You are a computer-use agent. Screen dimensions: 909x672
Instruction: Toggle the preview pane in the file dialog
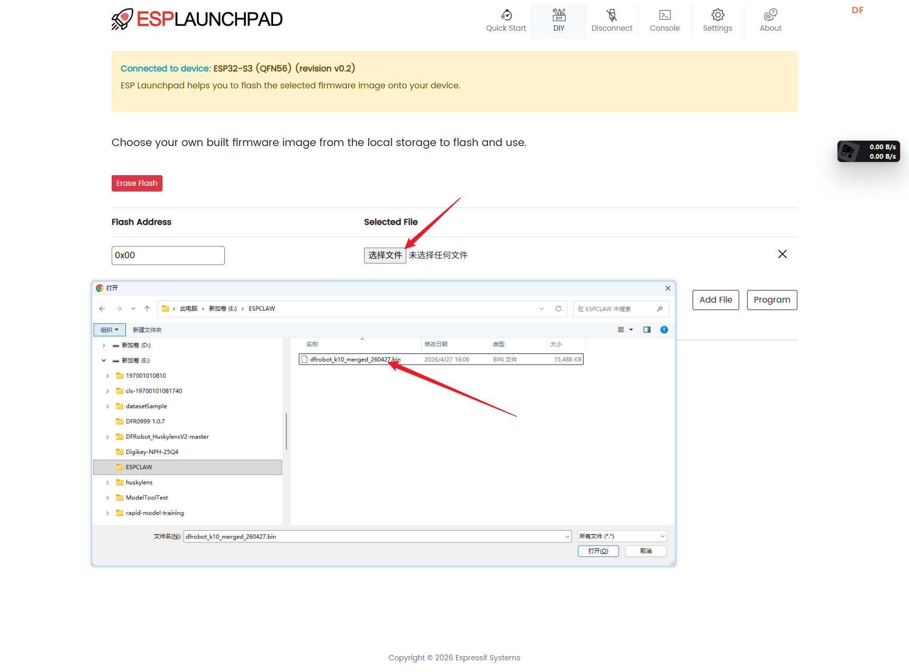click(647, 329)
